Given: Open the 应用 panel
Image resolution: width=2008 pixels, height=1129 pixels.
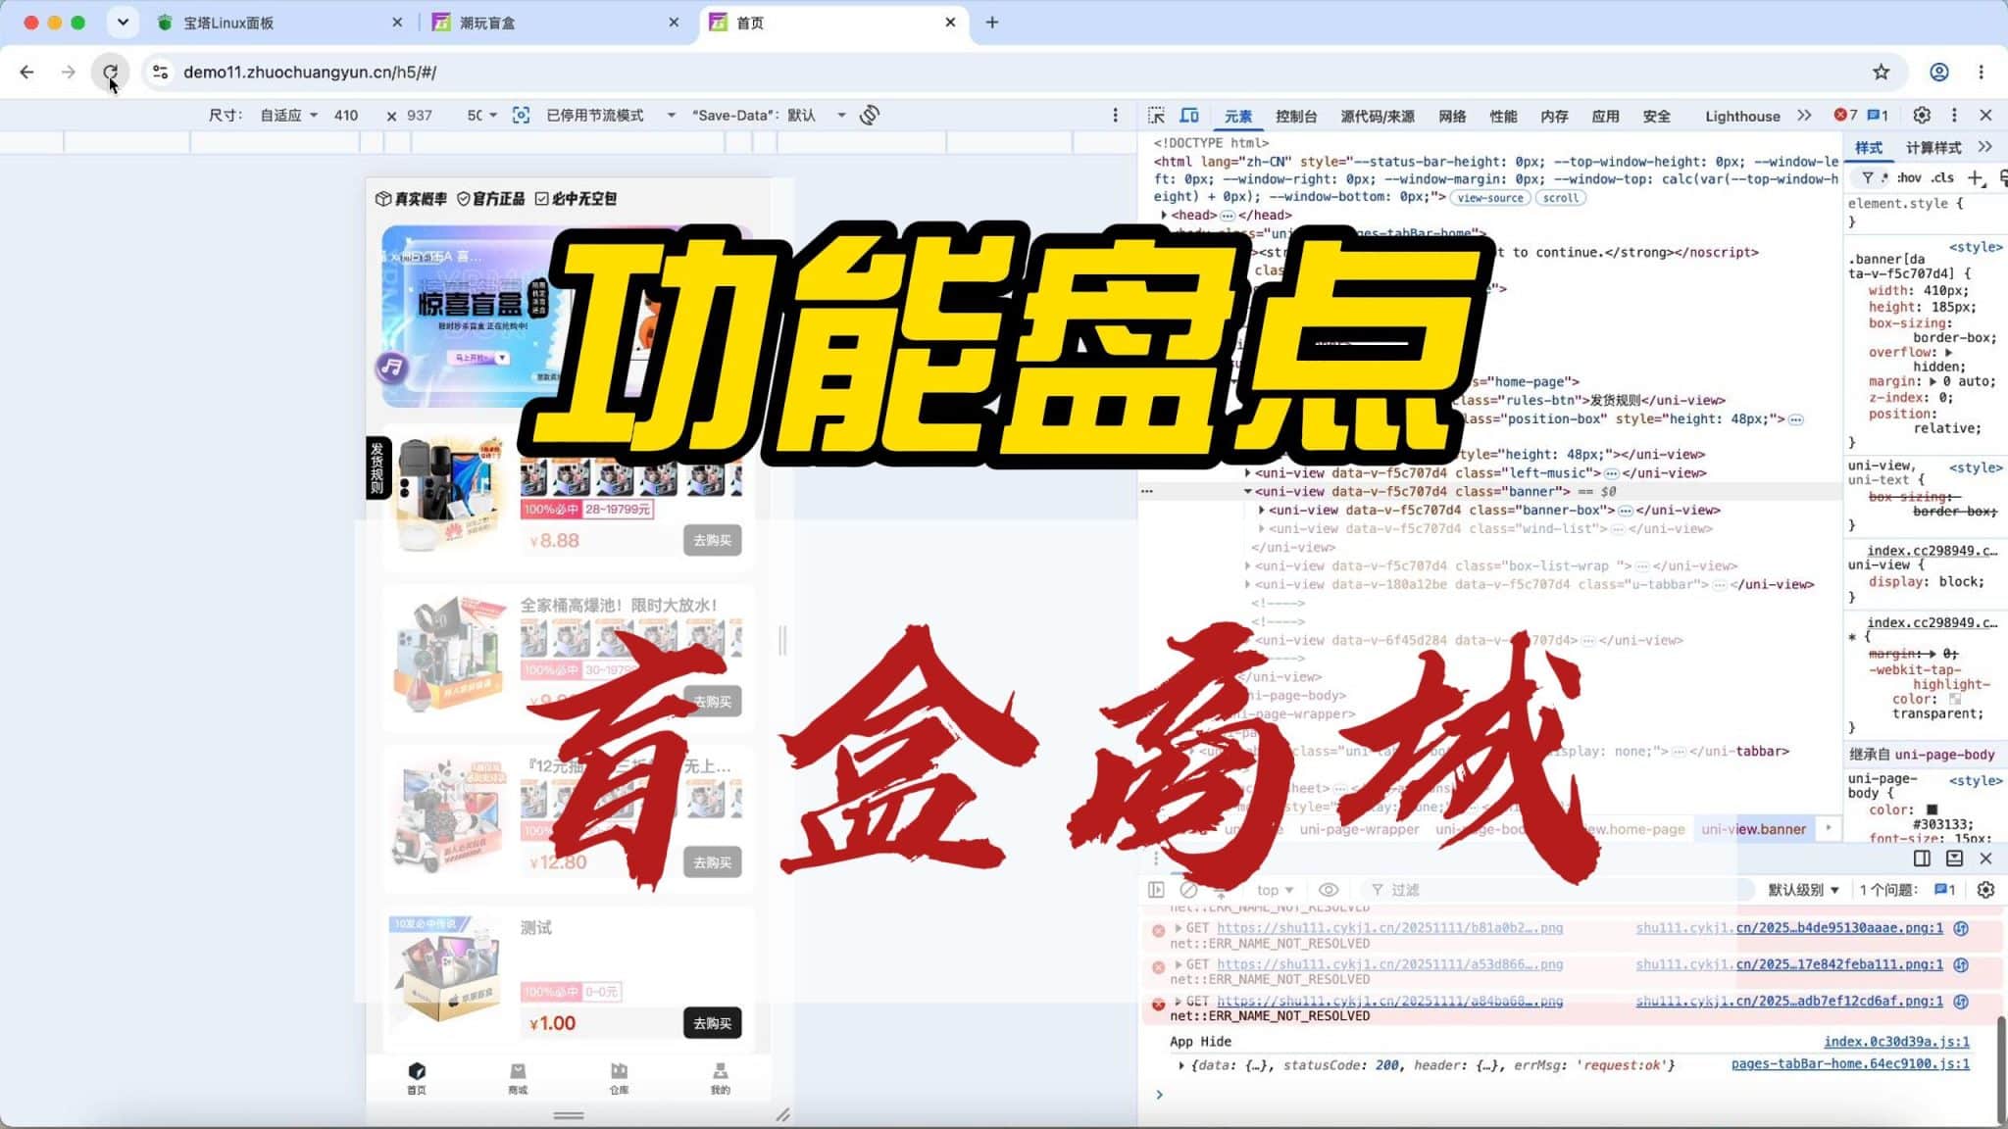Looking at the screenshot, I should point(1605,116).
